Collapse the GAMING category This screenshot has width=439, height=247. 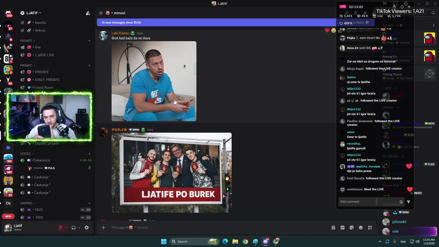[x=28, y=203]
